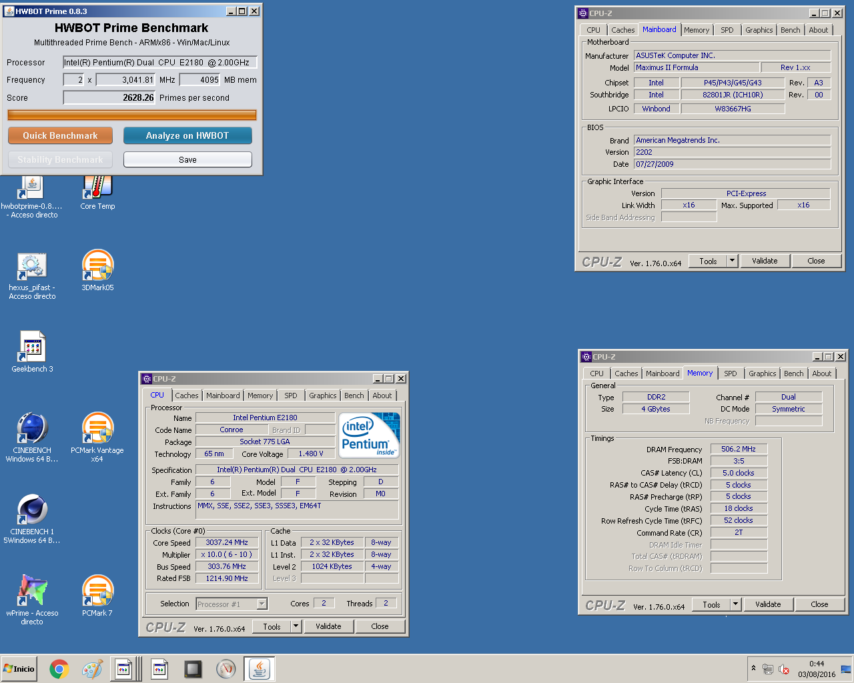
Task: Click Core Speed value 3037.24 MHz
Action: coord(227,542)
